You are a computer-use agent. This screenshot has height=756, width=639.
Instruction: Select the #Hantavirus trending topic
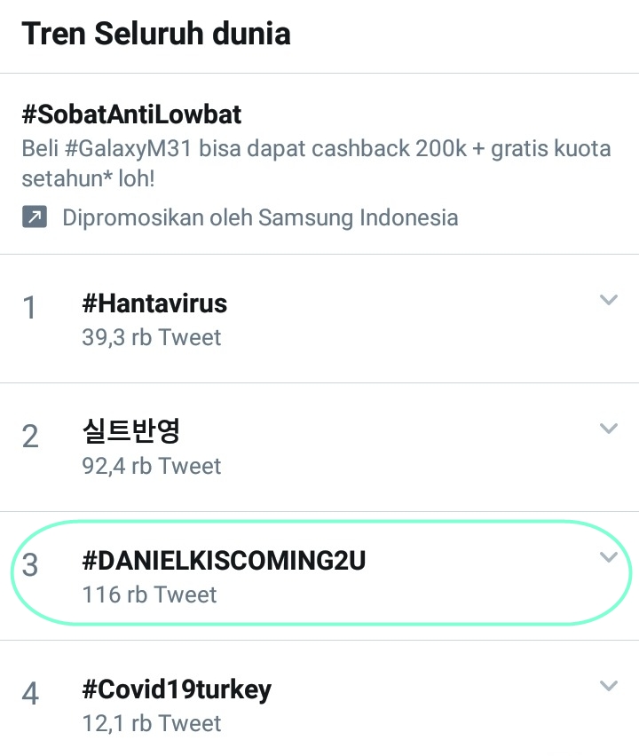[153, 303]
